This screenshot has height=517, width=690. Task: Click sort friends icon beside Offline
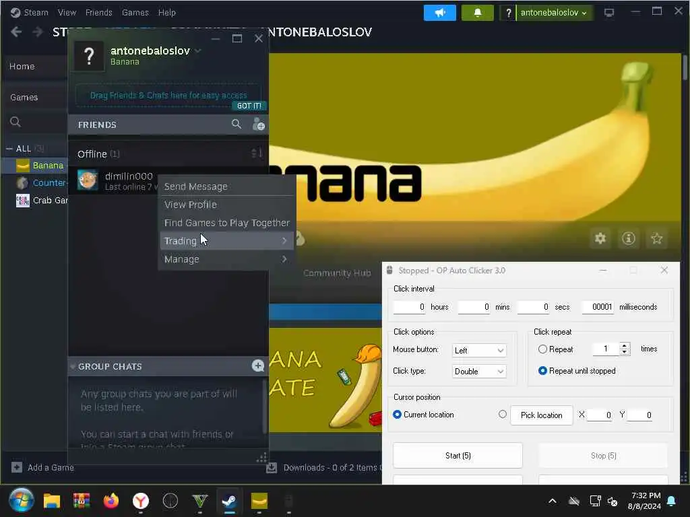point(257,153)
